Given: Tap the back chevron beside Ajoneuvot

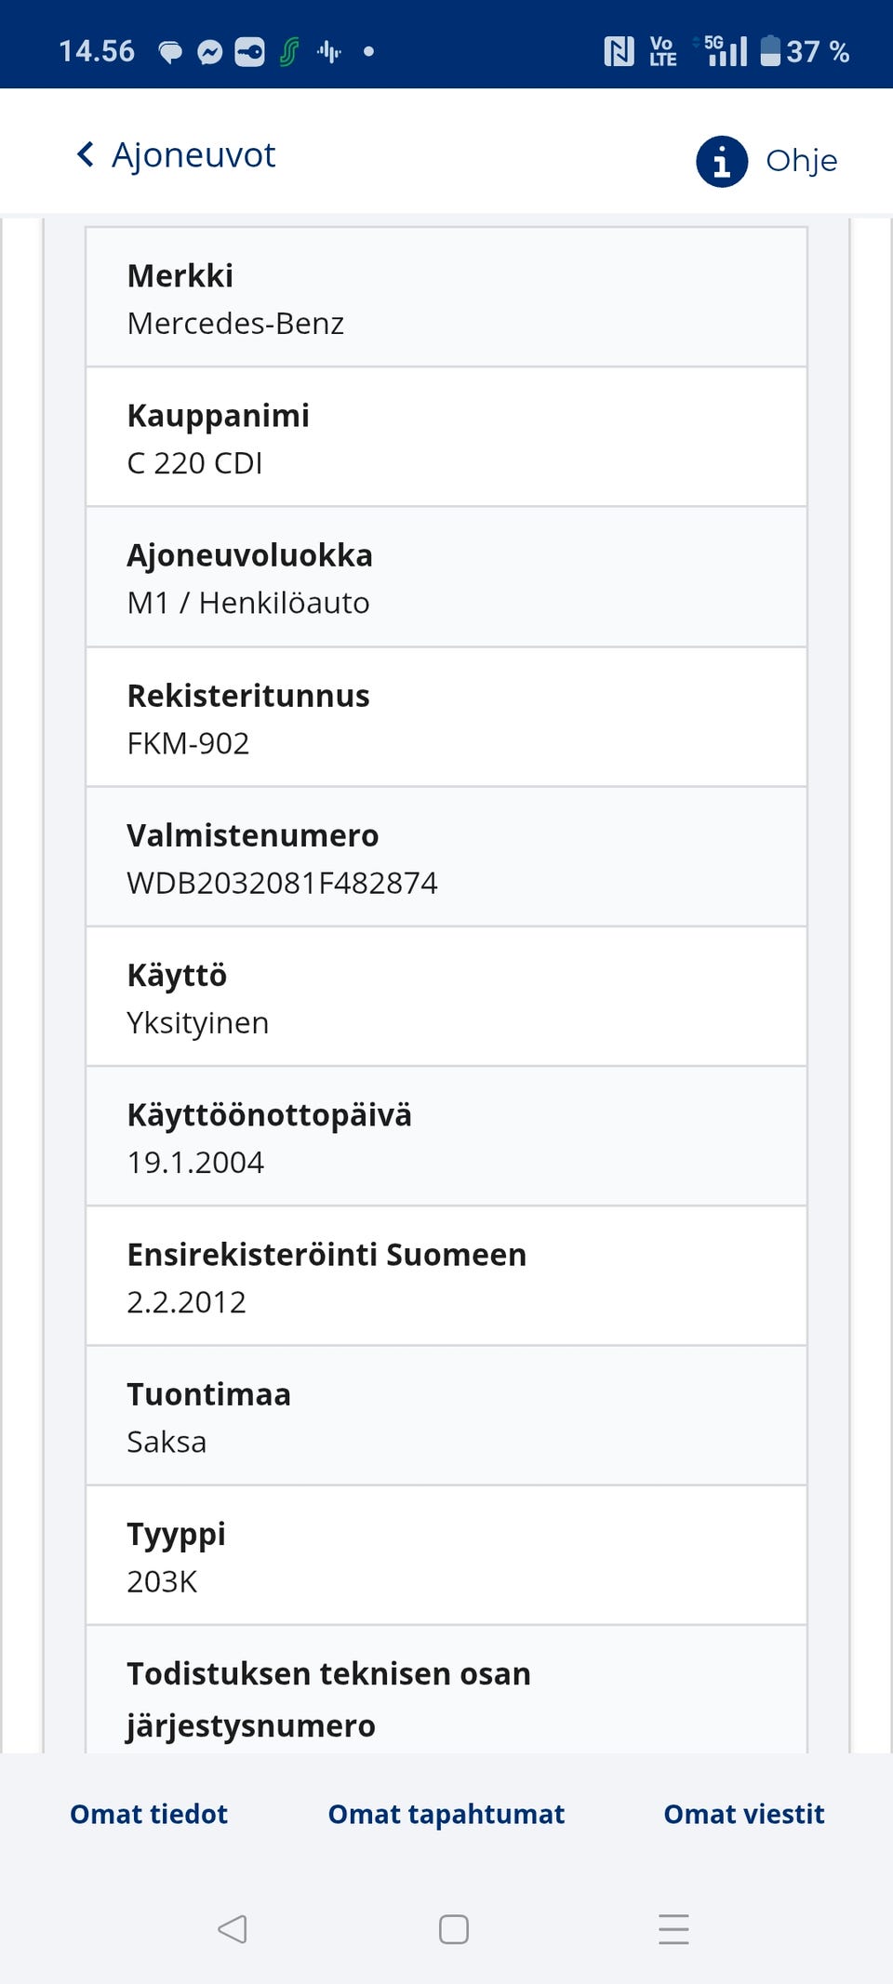Looking at the screenshot, I should pos(86,154).
